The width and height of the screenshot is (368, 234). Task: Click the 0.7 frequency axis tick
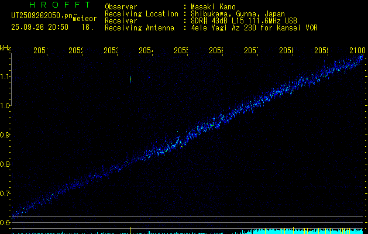5,193
